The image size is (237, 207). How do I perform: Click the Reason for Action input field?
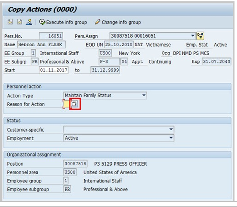click(66, 104)
